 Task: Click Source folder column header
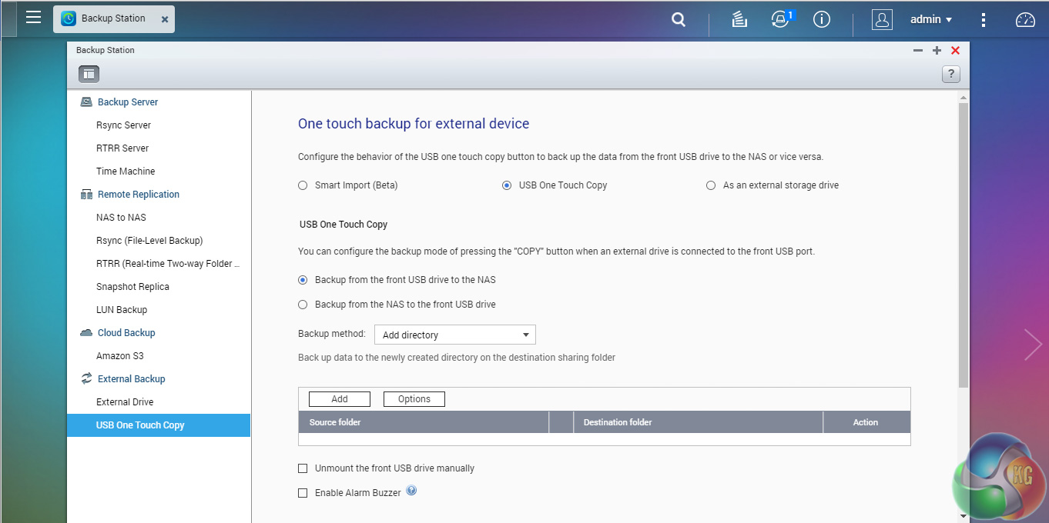click(x=424, y=422)
